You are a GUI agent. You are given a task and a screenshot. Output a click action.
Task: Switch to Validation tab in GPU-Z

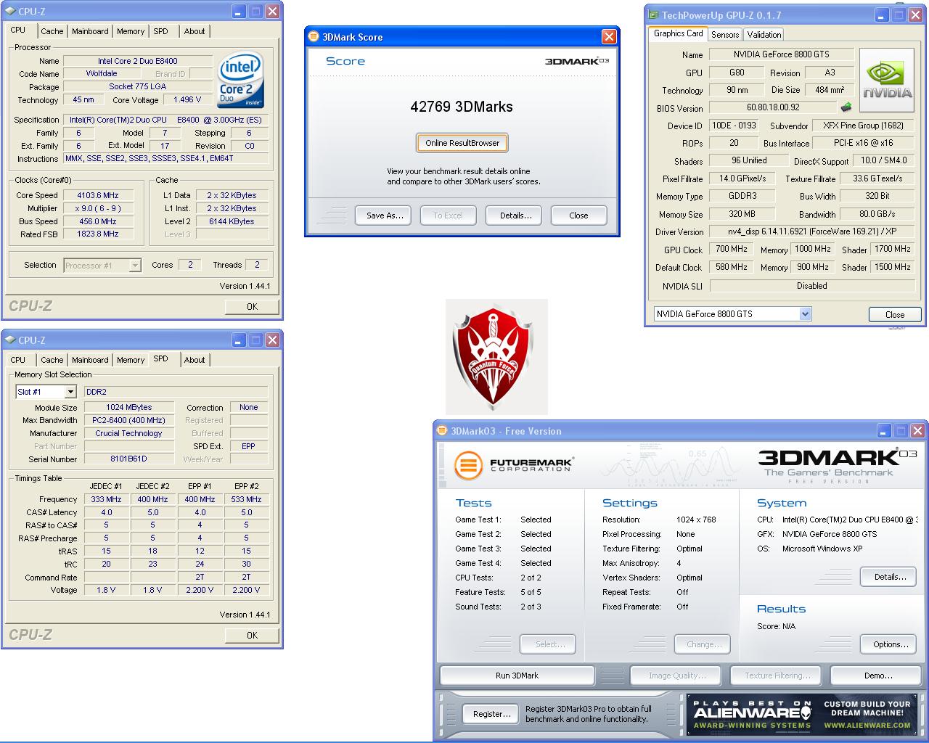click(764, 35)
